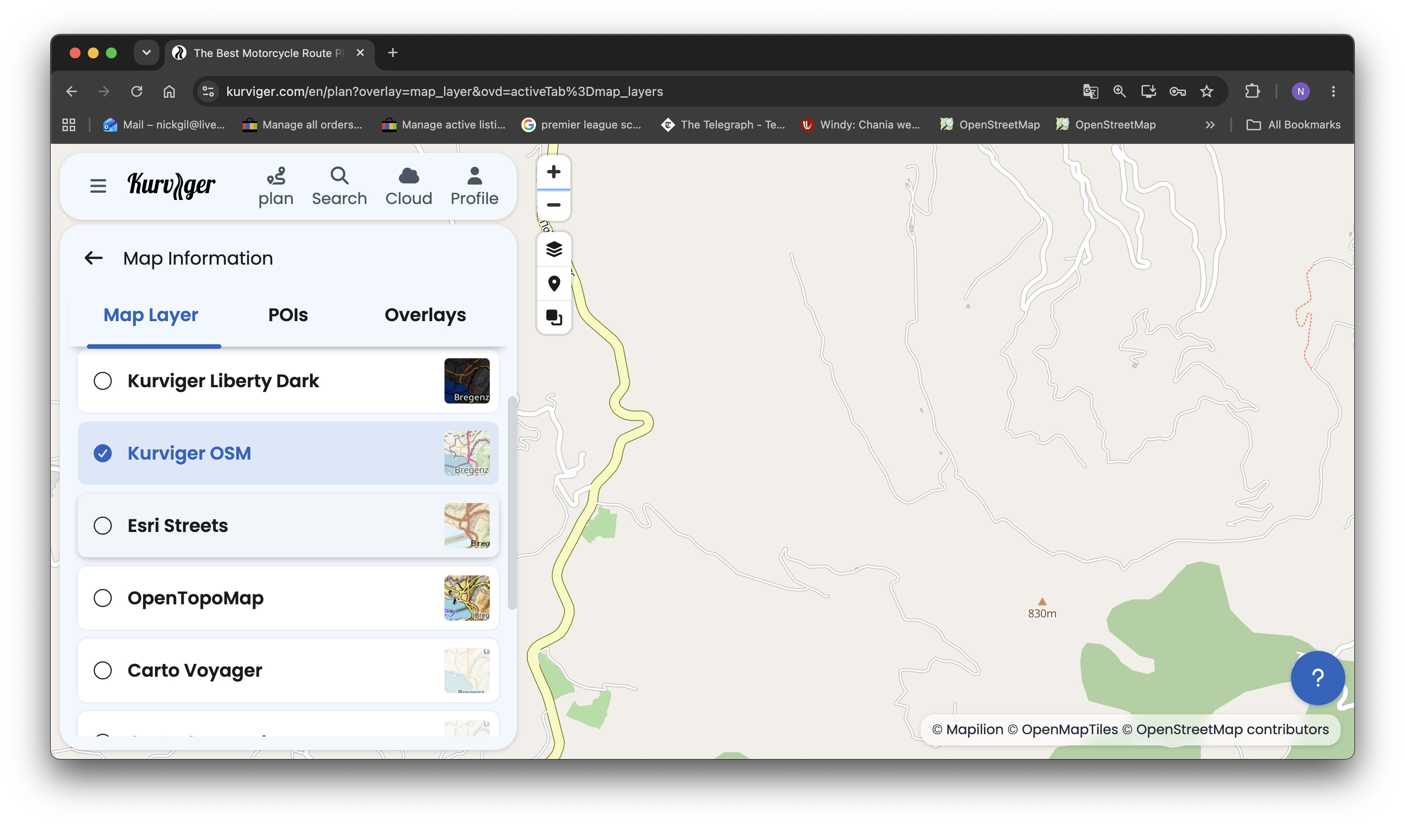Open the Chrome three-dot menu

[x=1333, y=91]
